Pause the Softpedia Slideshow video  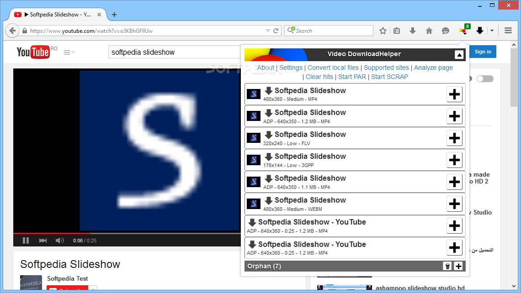[26, 241]
